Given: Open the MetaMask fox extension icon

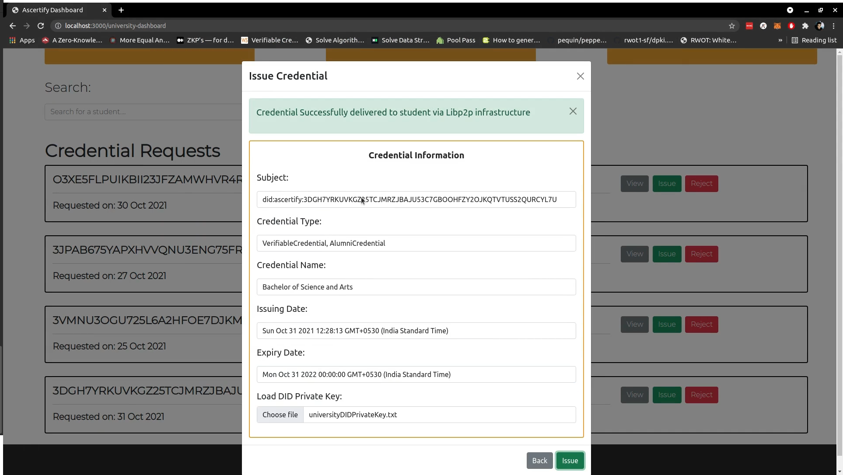Looking at the screenshot, I should click(x=777, y=26).
